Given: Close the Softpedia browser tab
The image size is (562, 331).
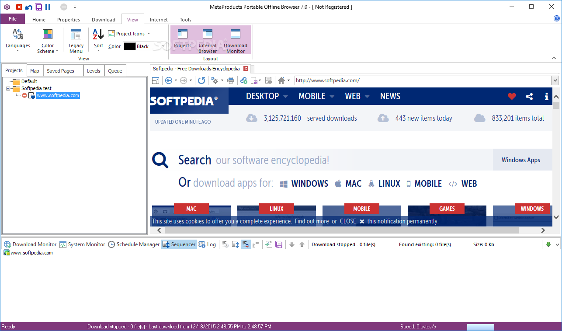Looking at the screenshot, I should [x=246, y=69].
